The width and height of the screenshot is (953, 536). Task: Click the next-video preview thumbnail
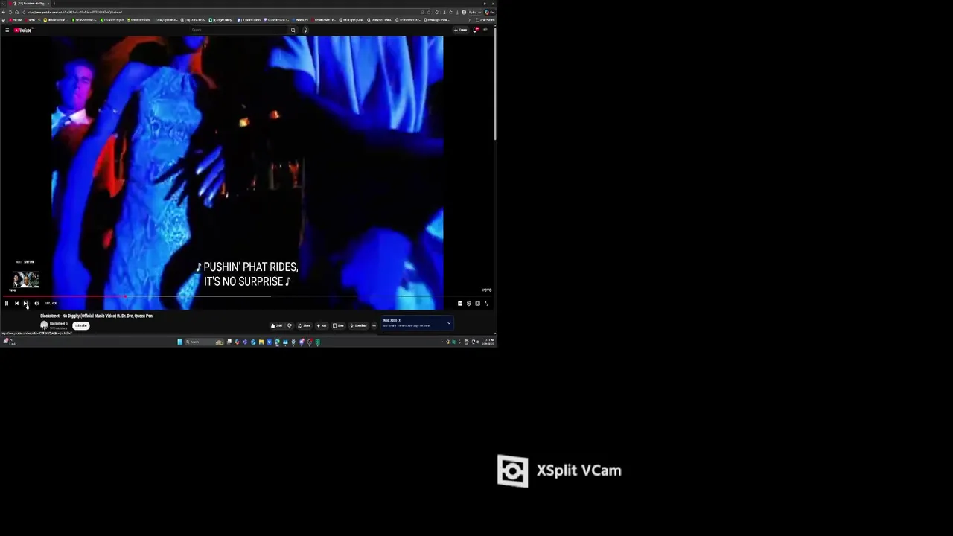pos(25,280)
